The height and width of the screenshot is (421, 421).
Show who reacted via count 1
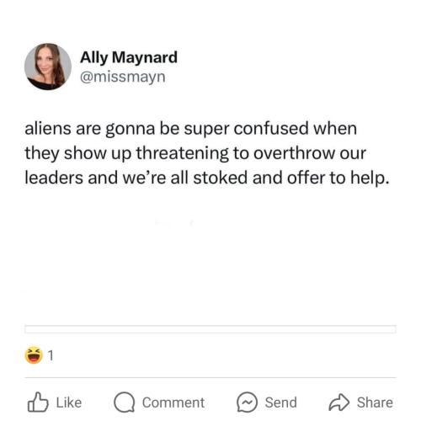click(x=51, y=355)
